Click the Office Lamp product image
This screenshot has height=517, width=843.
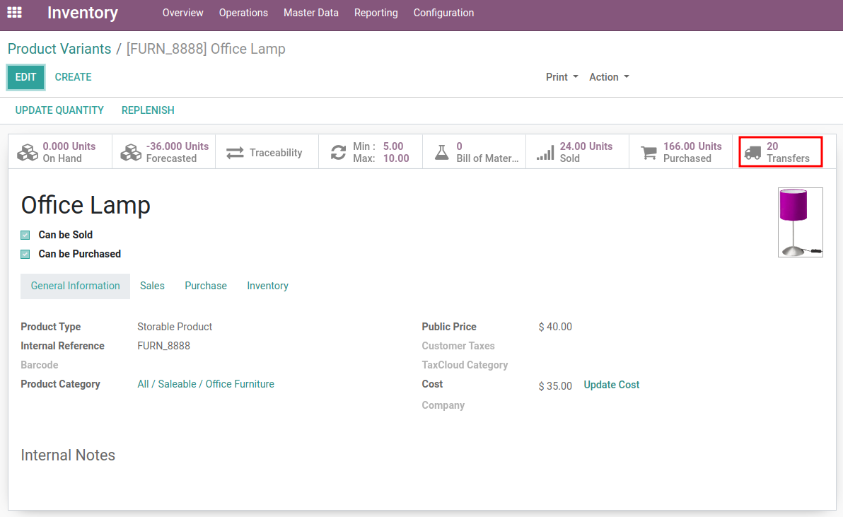click(x=800, y=222)
